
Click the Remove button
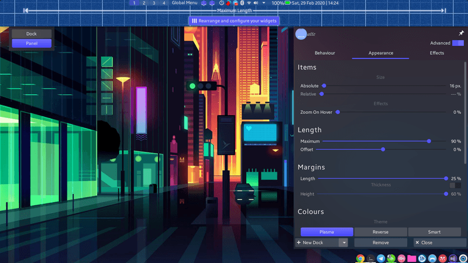pos(380,243)
